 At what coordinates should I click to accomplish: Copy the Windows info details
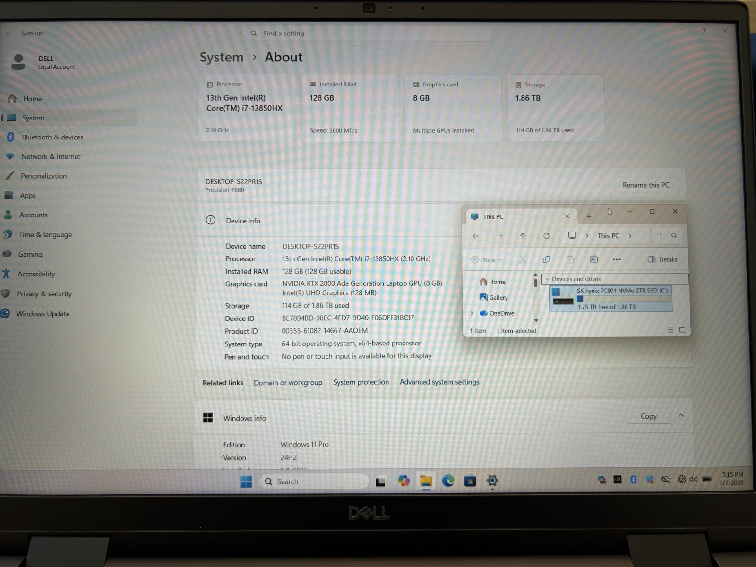tap(649, 416)
